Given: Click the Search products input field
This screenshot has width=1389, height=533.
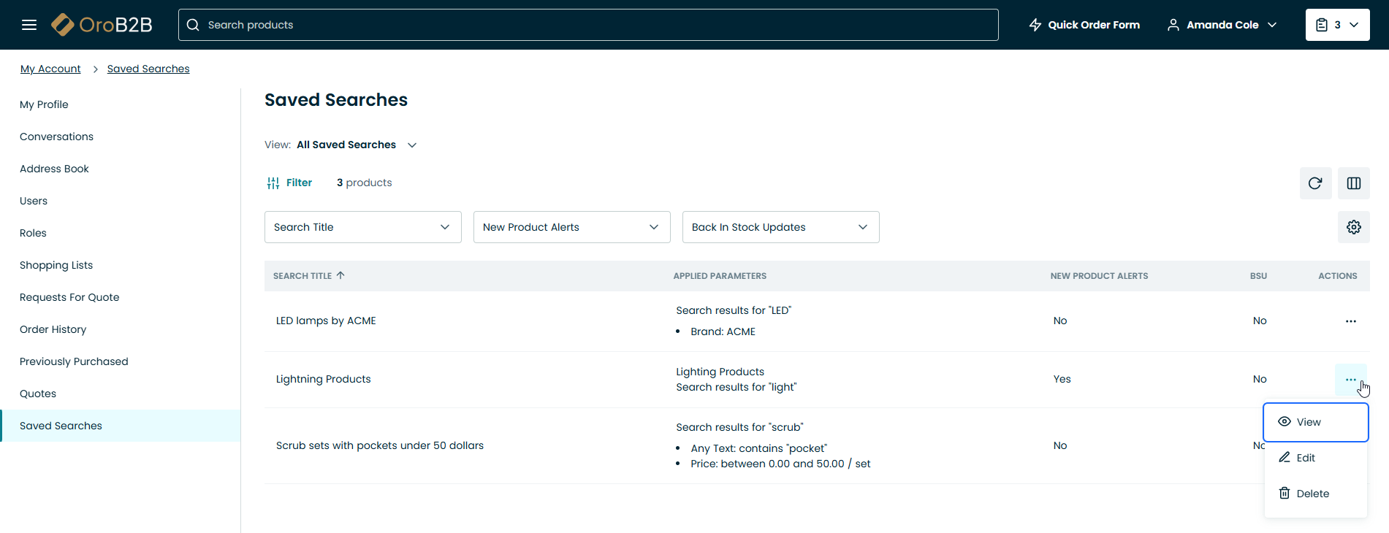Looking at the screenshot, I should 588,25.
